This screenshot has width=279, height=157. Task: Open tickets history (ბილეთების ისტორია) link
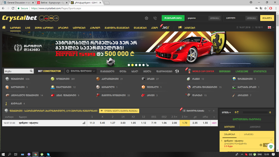click(247, 119)
